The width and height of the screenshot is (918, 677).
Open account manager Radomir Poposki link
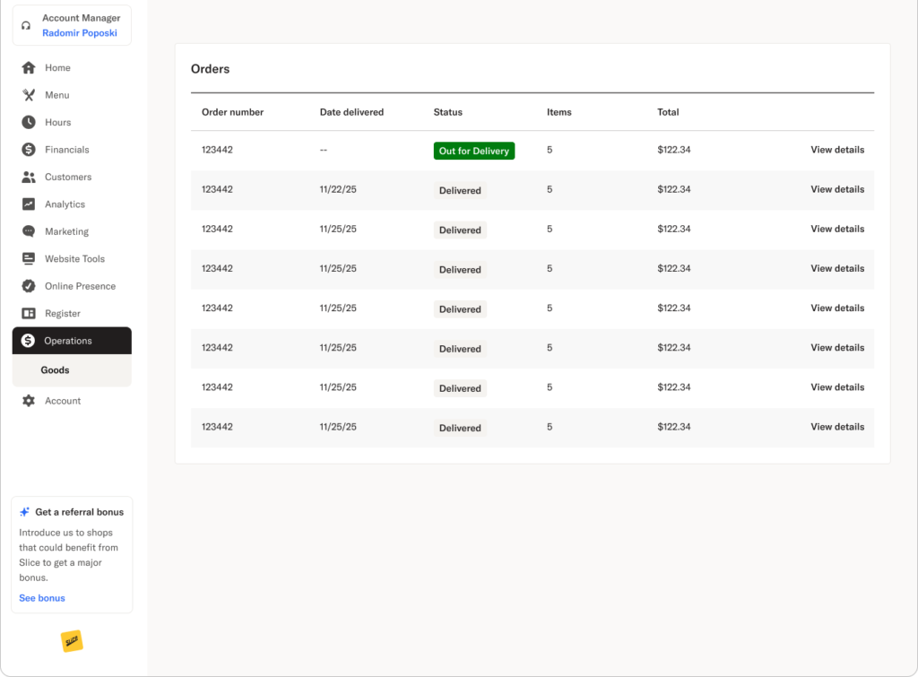tap(80, 33)
